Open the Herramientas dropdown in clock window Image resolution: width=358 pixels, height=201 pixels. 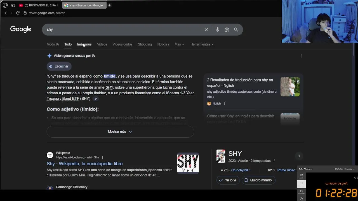[x=349, y=169]
